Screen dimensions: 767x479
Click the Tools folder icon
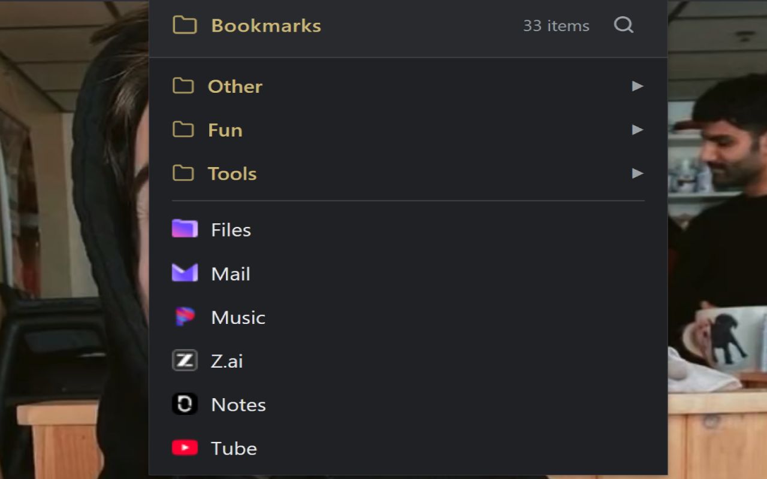(183, 173)
